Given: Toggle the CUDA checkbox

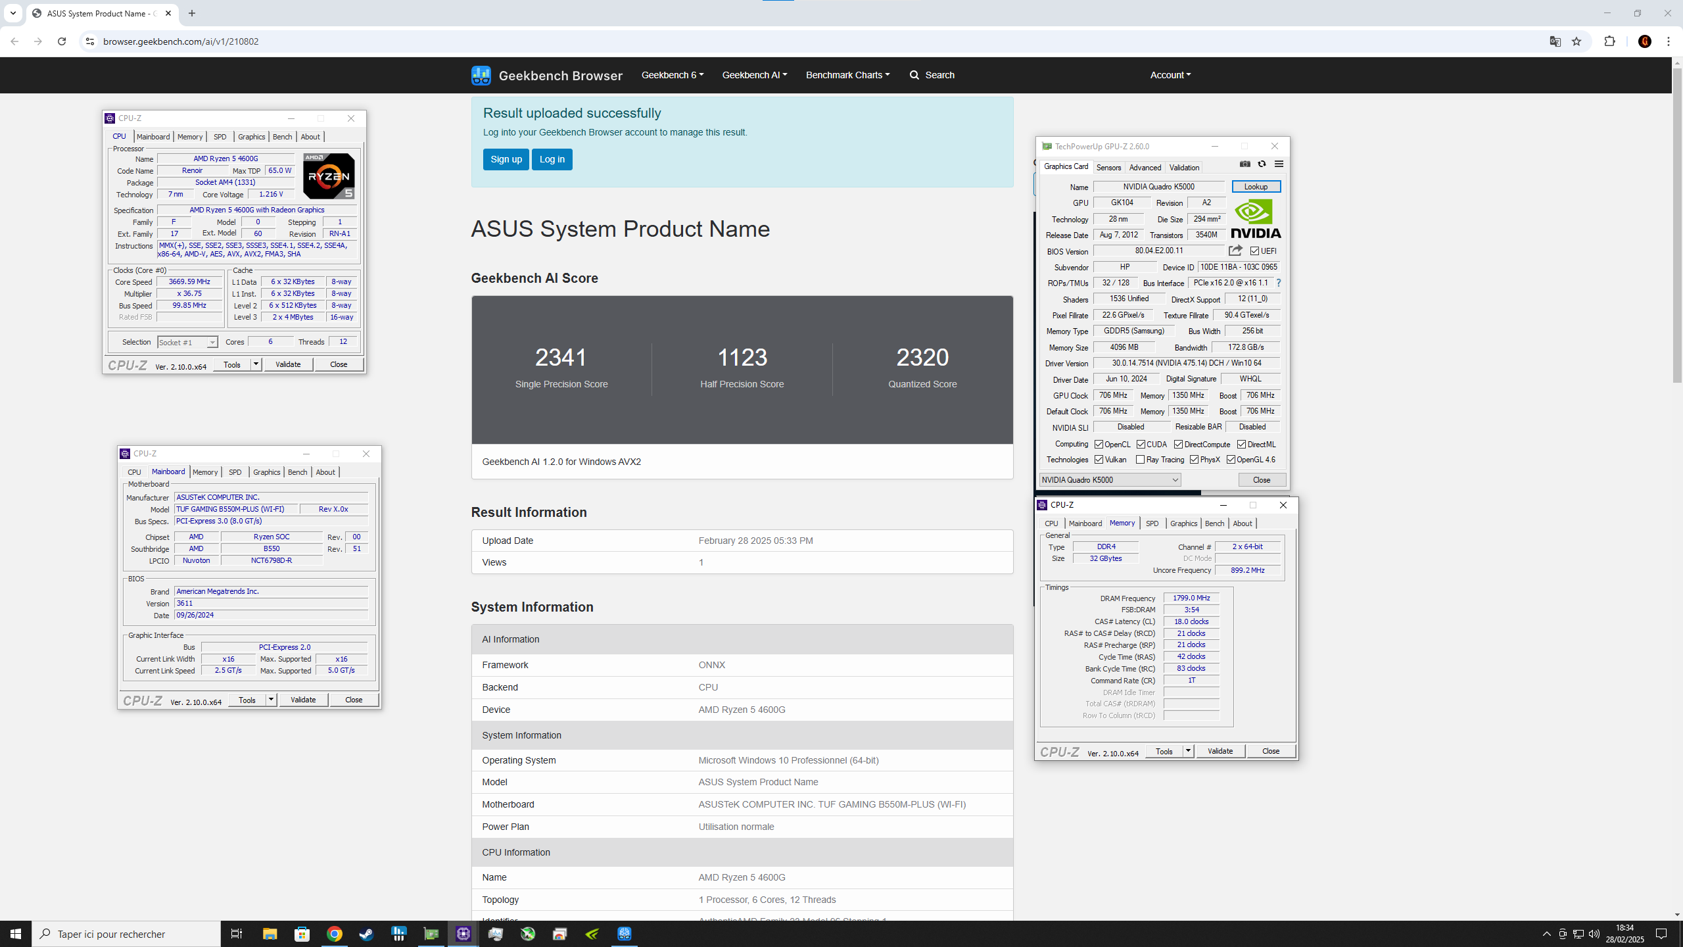Looking at the screenshot, I should [x=1141, y=445].
